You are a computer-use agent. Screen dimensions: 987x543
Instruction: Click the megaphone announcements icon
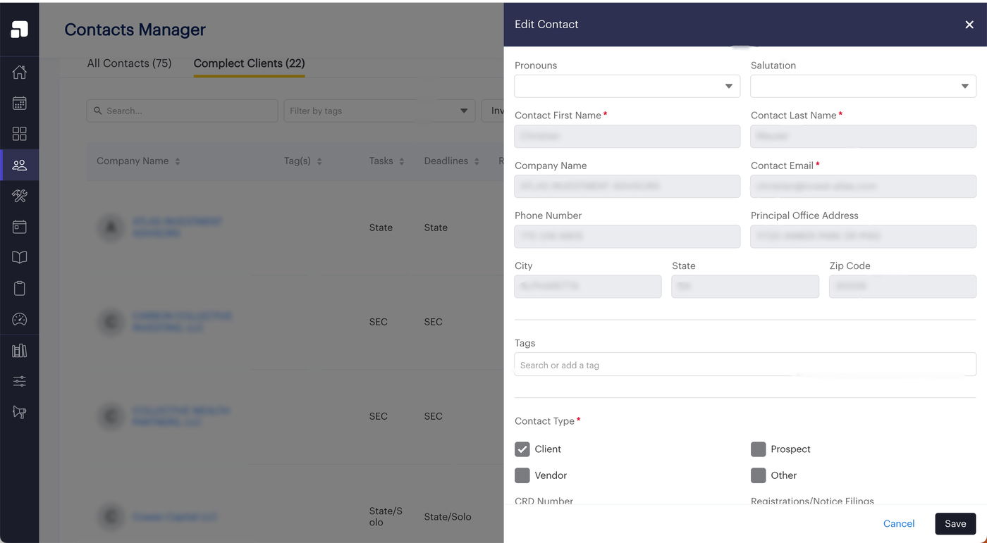19,412
